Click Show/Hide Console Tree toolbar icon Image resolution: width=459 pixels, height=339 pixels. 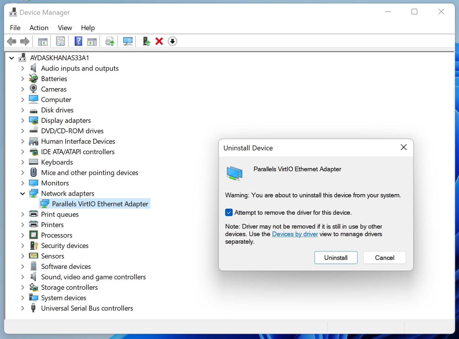(43, 41)
